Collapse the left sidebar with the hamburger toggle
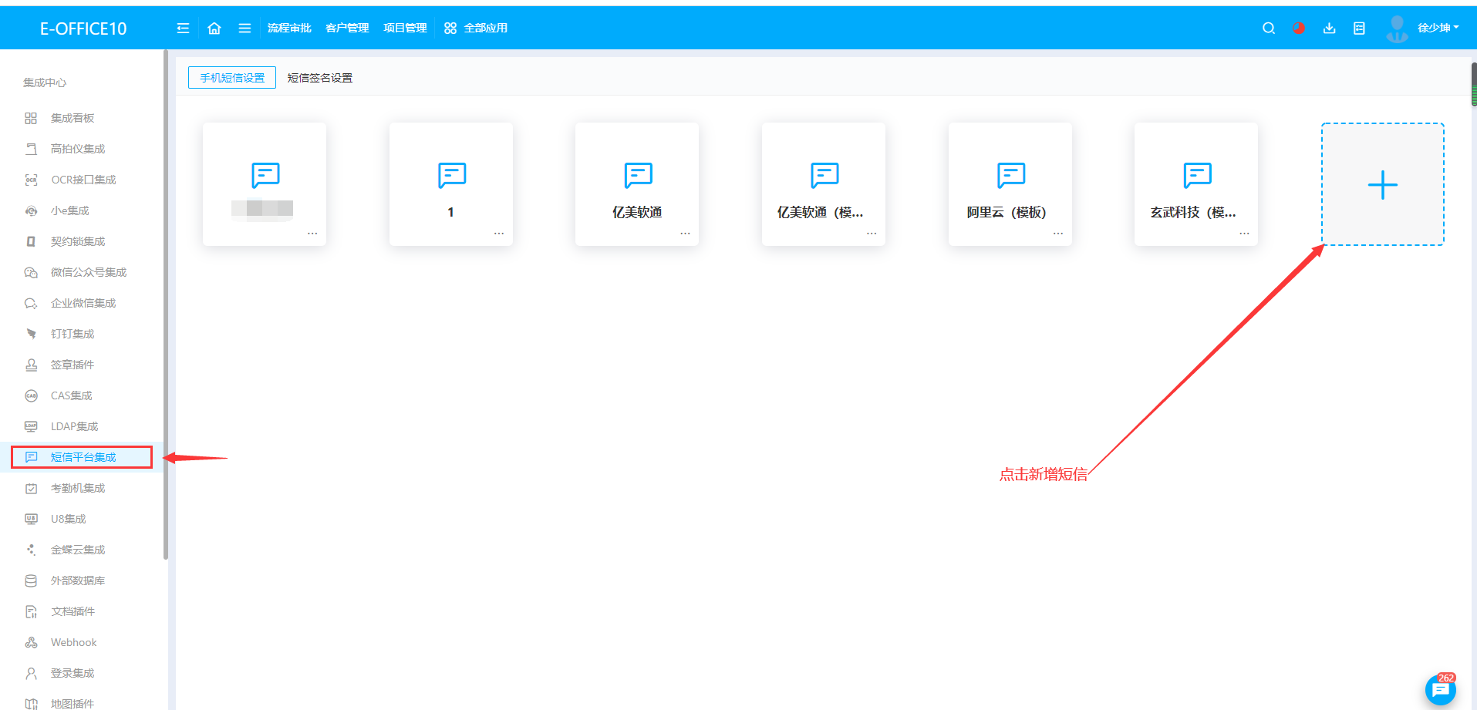Screen dimensions: 1477x710 [x=183, y=28]
